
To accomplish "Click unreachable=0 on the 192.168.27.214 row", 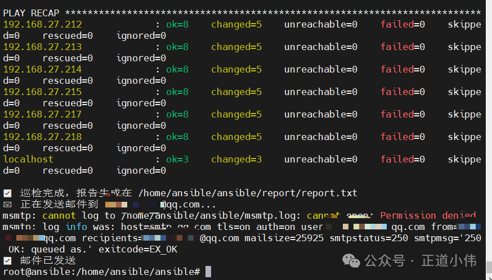I will (x=321, y=69).
